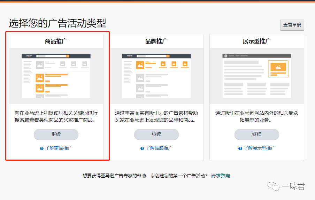Click the 品牌推广 card title
The height and width of the screenshot is (200, 315).
click(x=156, y=41)
